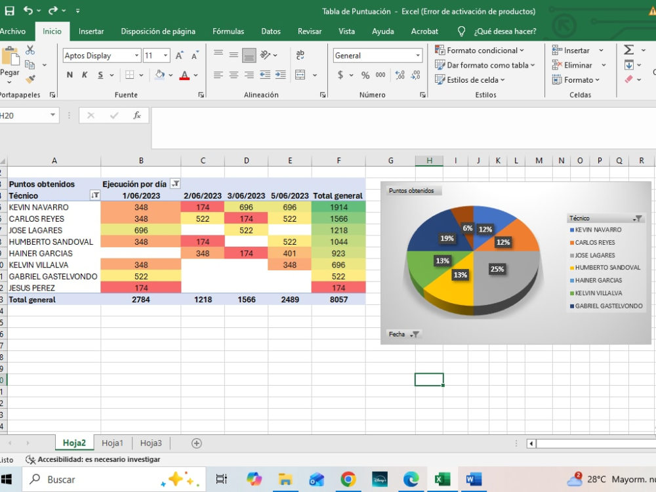Center text horizontally
The width and height of the screenshot is (656, 492).
pos(234,75)
